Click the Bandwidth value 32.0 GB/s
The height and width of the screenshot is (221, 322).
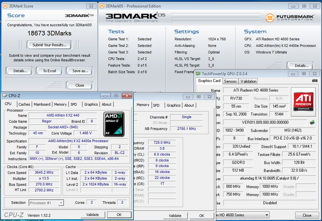[299, 170]
